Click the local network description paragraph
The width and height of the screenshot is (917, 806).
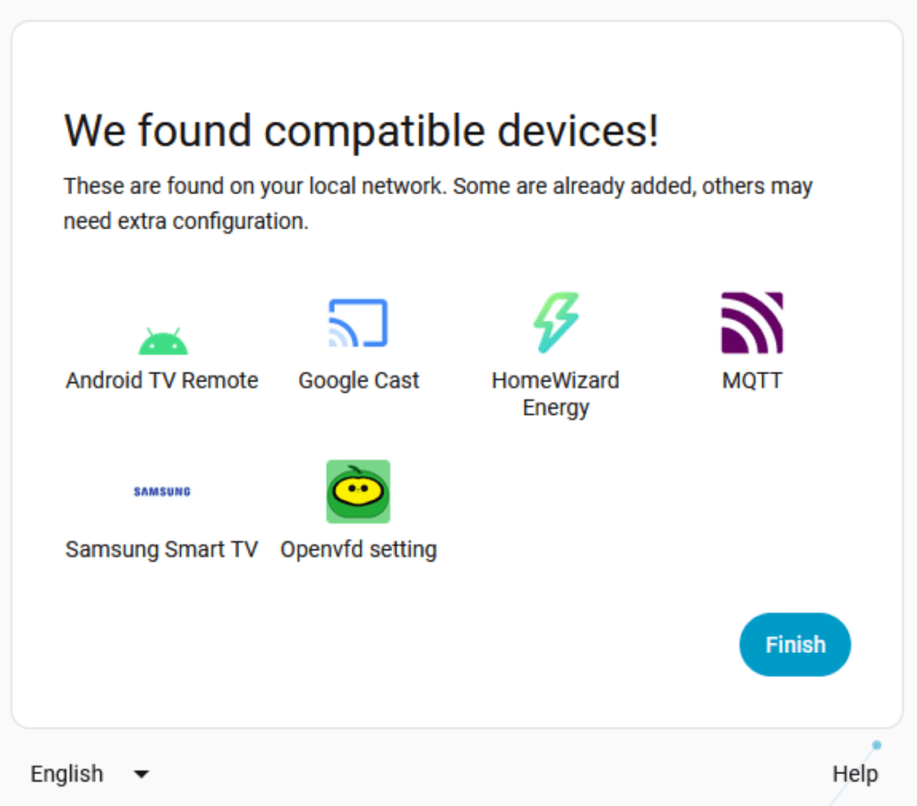pyautogui.click(x=438, y=203)
